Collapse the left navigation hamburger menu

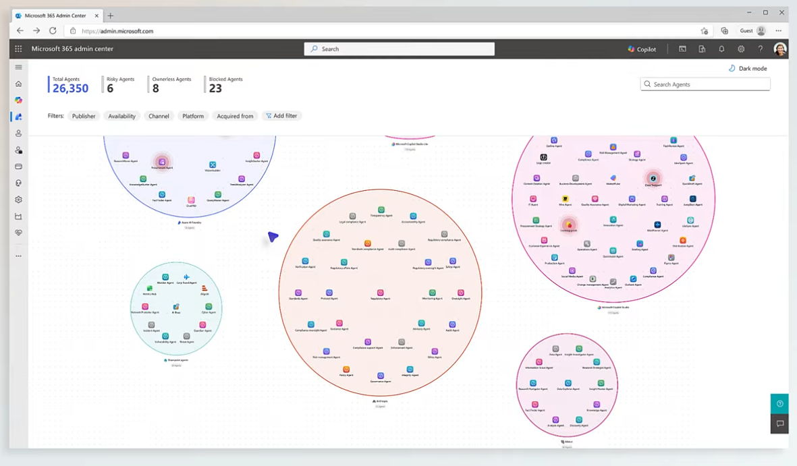point(18,67)
